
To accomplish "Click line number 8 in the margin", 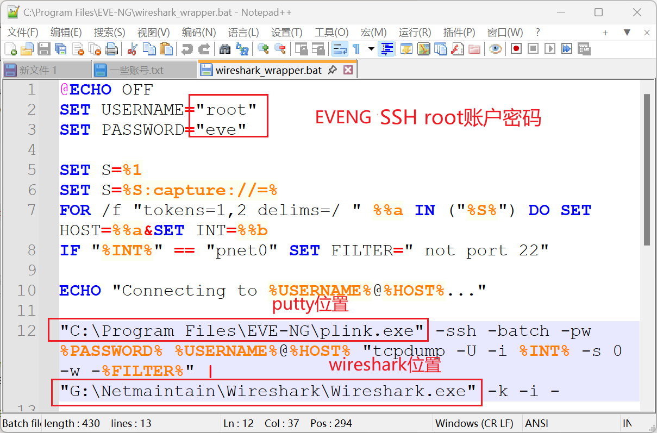I will point(30,250).
